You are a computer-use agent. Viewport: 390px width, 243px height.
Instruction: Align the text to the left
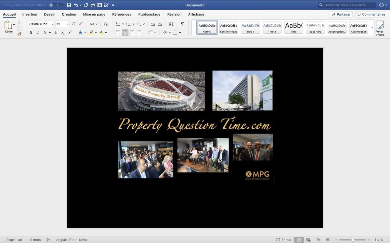pos(118,32)
